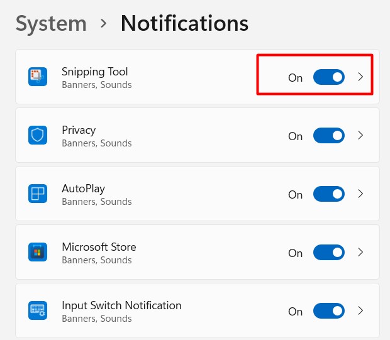Click the Microsoft Store icon
390x340 pixels.
pyautogui.click(x=38, y=253)
